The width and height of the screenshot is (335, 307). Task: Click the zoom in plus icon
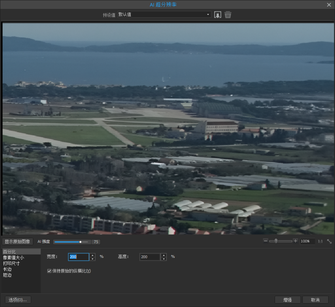(295, 241)
